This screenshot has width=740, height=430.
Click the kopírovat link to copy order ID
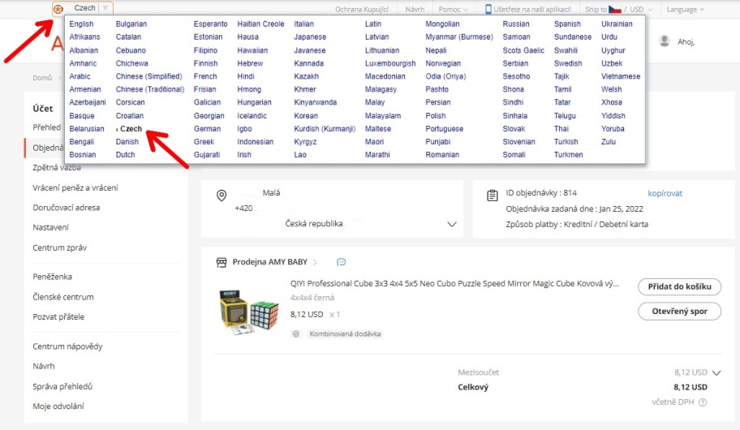pyautogui.click(x=665, y=194)
